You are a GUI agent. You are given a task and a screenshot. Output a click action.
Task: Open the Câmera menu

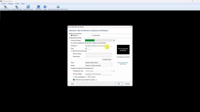[17, 4]
